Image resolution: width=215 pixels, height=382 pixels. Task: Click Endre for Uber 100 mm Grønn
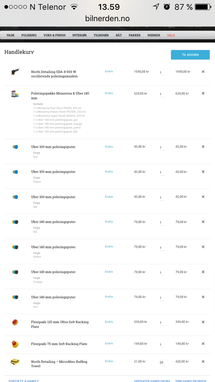[x=109, y=172]
